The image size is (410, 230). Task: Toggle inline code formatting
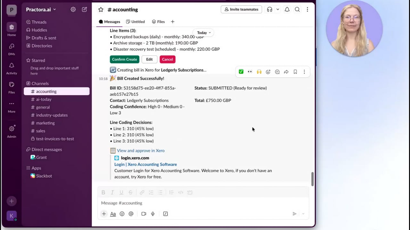(x=181, y=192)
